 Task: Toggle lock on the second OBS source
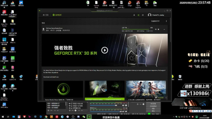72,106
